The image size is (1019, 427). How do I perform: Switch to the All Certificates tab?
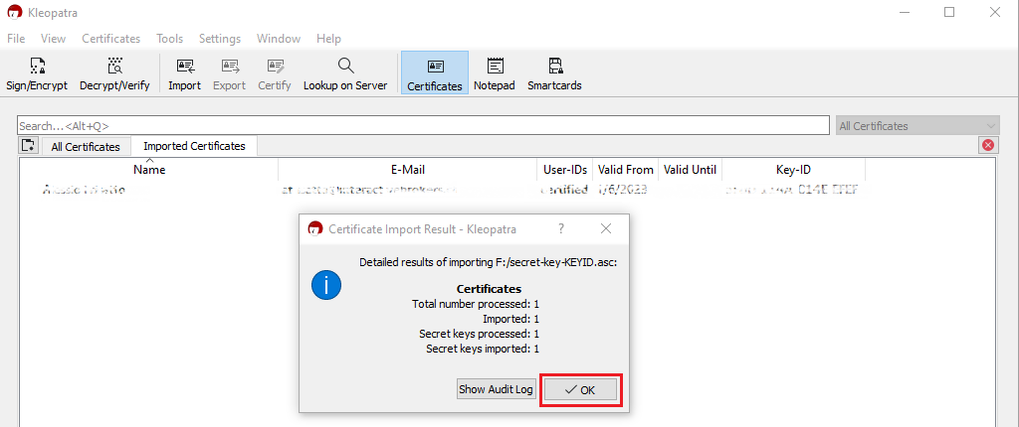tap(86, 147)
